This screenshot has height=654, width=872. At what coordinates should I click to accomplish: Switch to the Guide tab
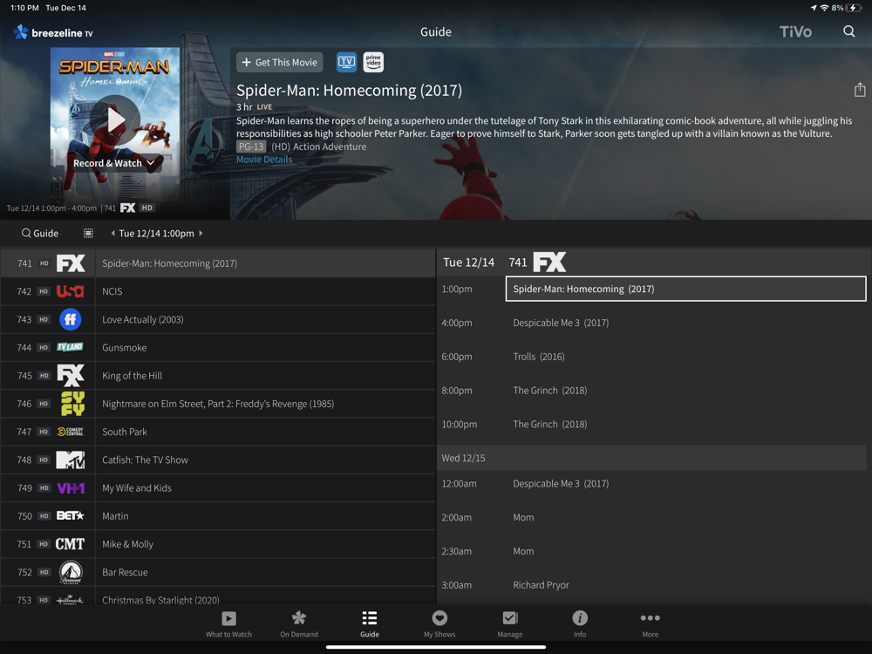click(x=369, y=624)
